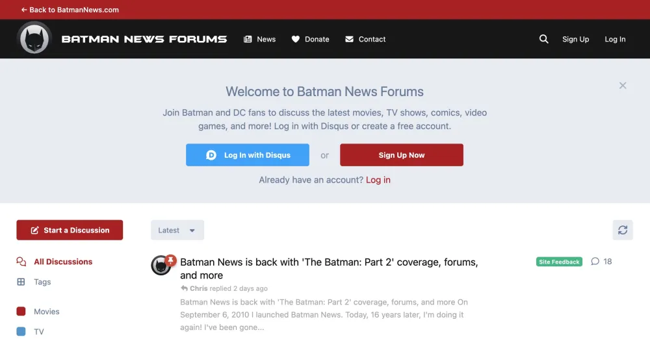Click the red Movies tag swatch
The image size is (650, 339).
tap(21, 311)
